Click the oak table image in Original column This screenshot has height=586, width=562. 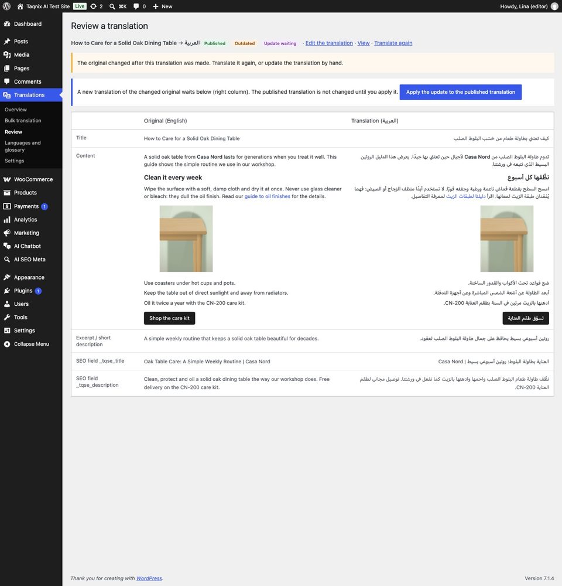186,239
